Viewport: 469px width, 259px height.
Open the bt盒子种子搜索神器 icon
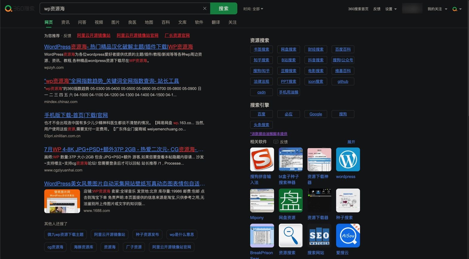[x=290, y=159]
